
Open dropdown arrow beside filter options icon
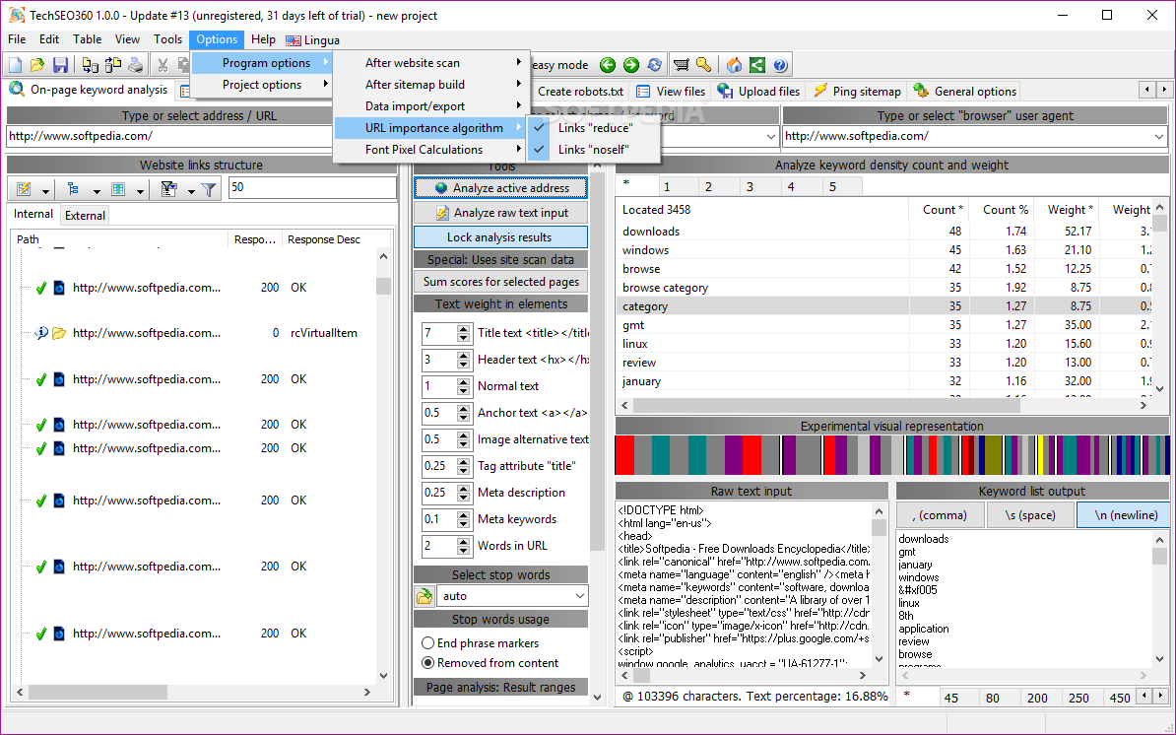(x=191, y=191)
